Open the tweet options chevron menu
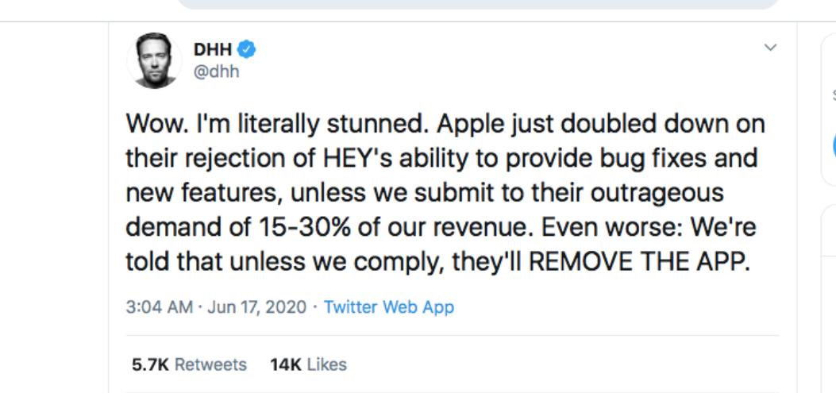The image size is (836, 393). (x=767, y=49)
